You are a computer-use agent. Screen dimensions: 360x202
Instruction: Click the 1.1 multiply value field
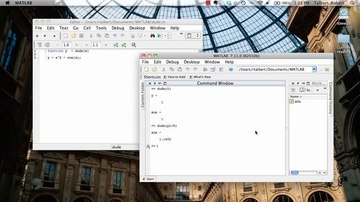(96, 45)
